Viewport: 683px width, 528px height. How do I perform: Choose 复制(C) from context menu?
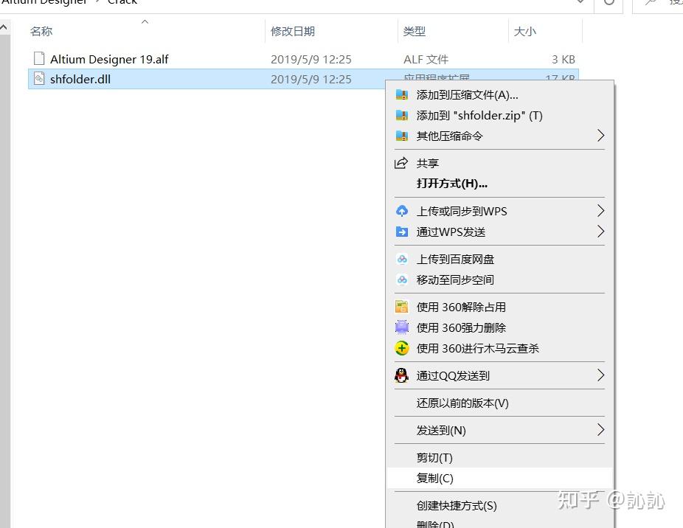click(499, 479)
